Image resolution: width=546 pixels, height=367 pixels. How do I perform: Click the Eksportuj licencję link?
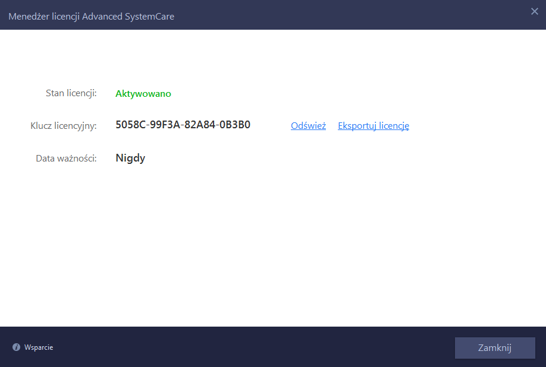click(x=374, y=125)
